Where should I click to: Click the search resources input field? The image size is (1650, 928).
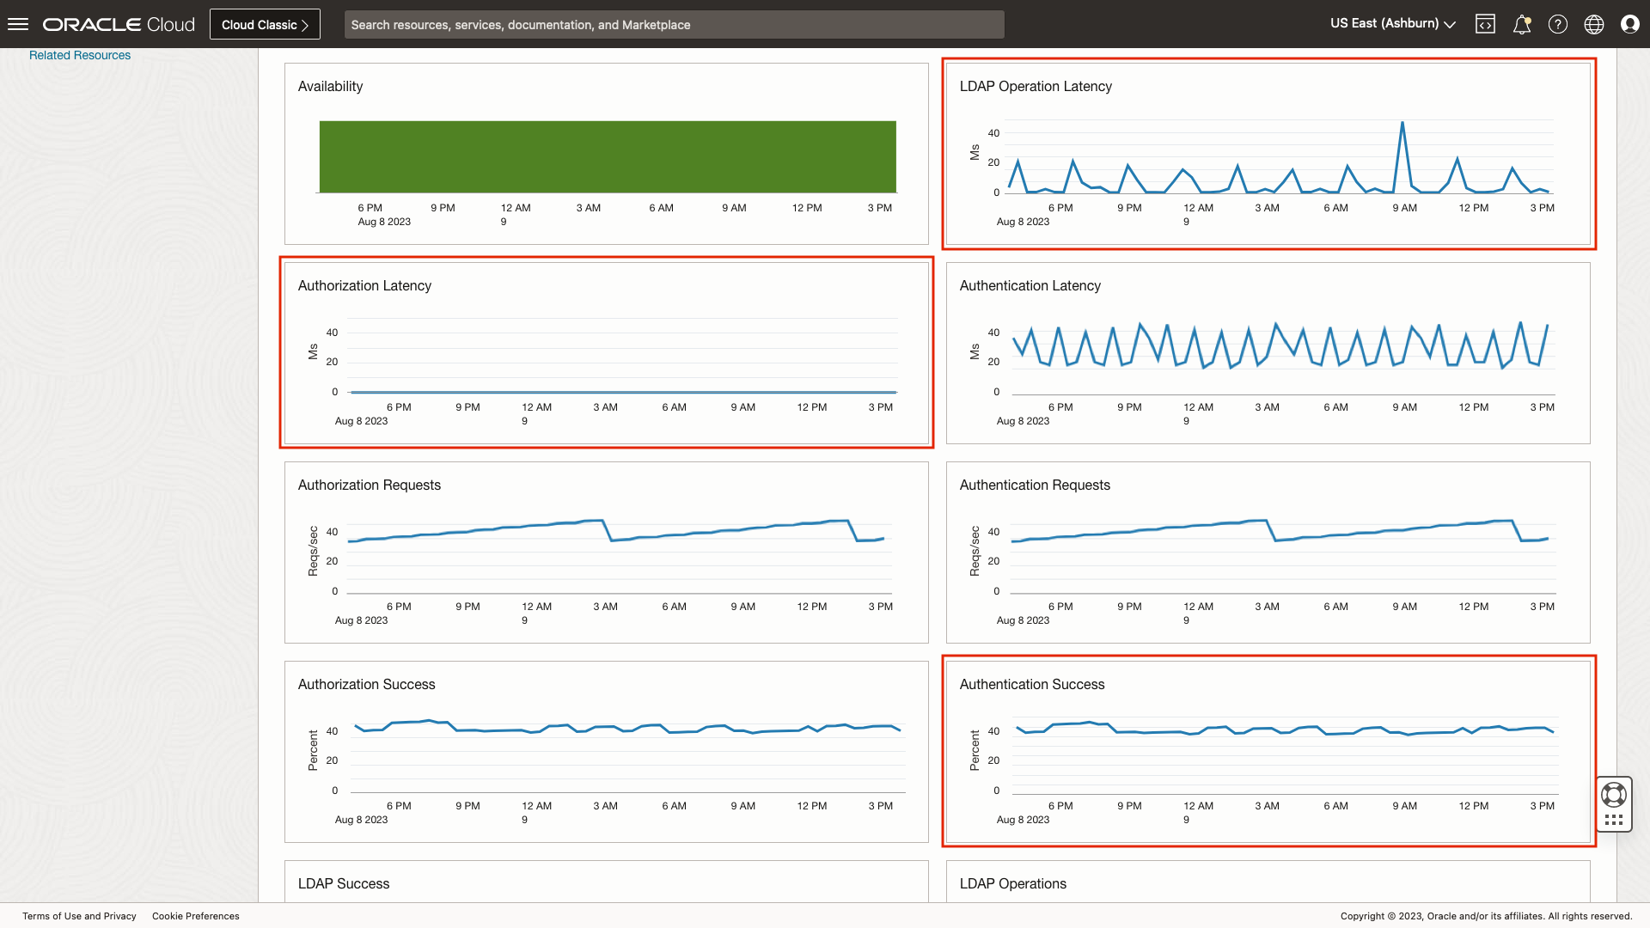pyautogui.click(x=674, y=24)
